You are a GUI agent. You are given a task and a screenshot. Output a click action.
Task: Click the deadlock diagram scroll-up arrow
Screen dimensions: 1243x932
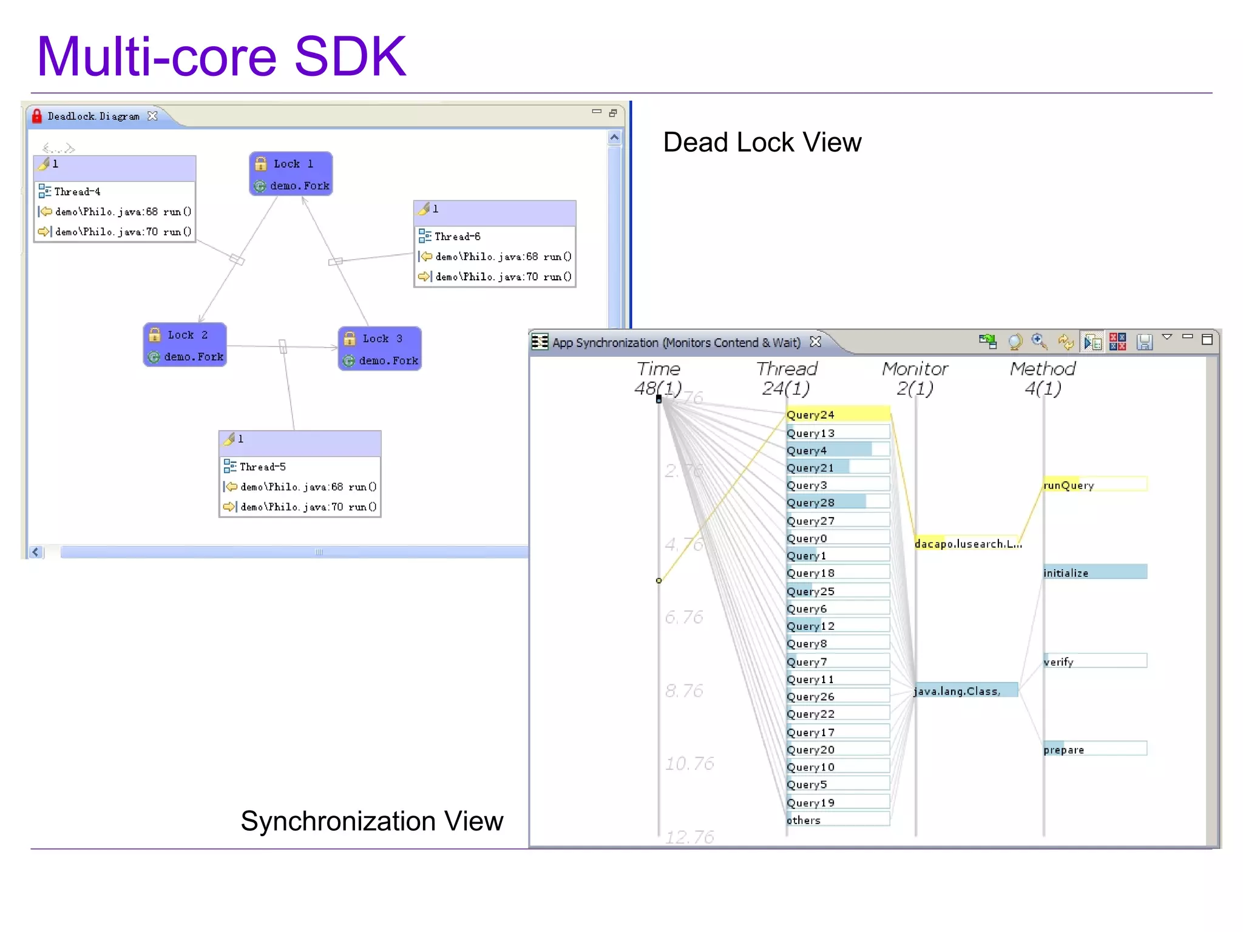614,138
